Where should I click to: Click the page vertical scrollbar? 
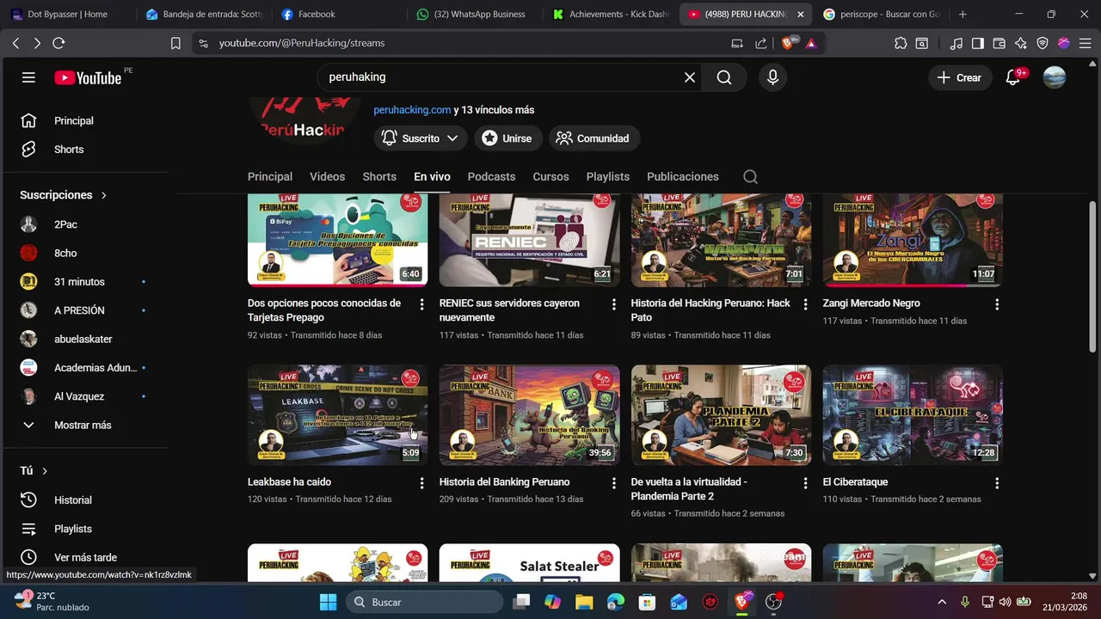pos(1092,277)
